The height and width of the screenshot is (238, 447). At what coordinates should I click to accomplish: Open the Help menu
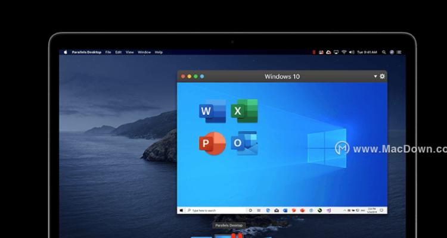[159, 52]
